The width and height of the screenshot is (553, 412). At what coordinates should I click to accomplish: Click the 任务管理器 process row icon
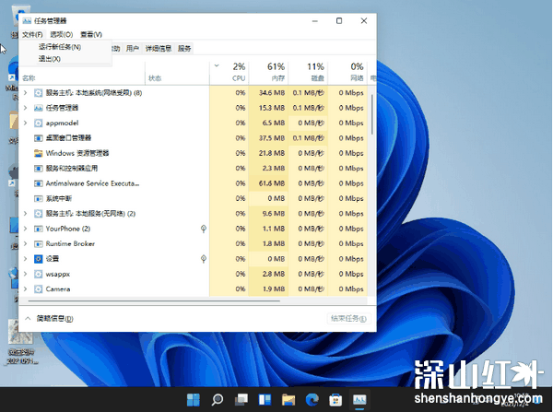38,108
